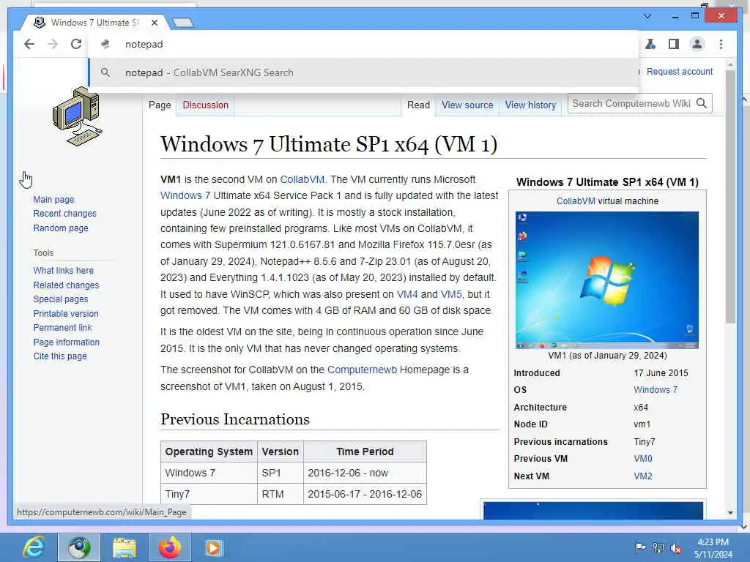Open Internet Explorer from taskbar

coord(34,547)
